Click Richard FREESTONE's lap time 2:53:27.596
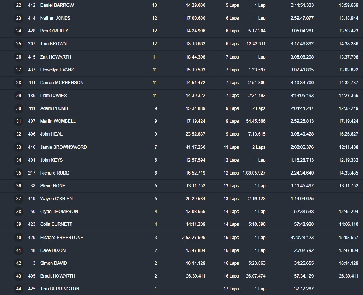The width and height of the screenshot is (363, 295). (193, 238)
